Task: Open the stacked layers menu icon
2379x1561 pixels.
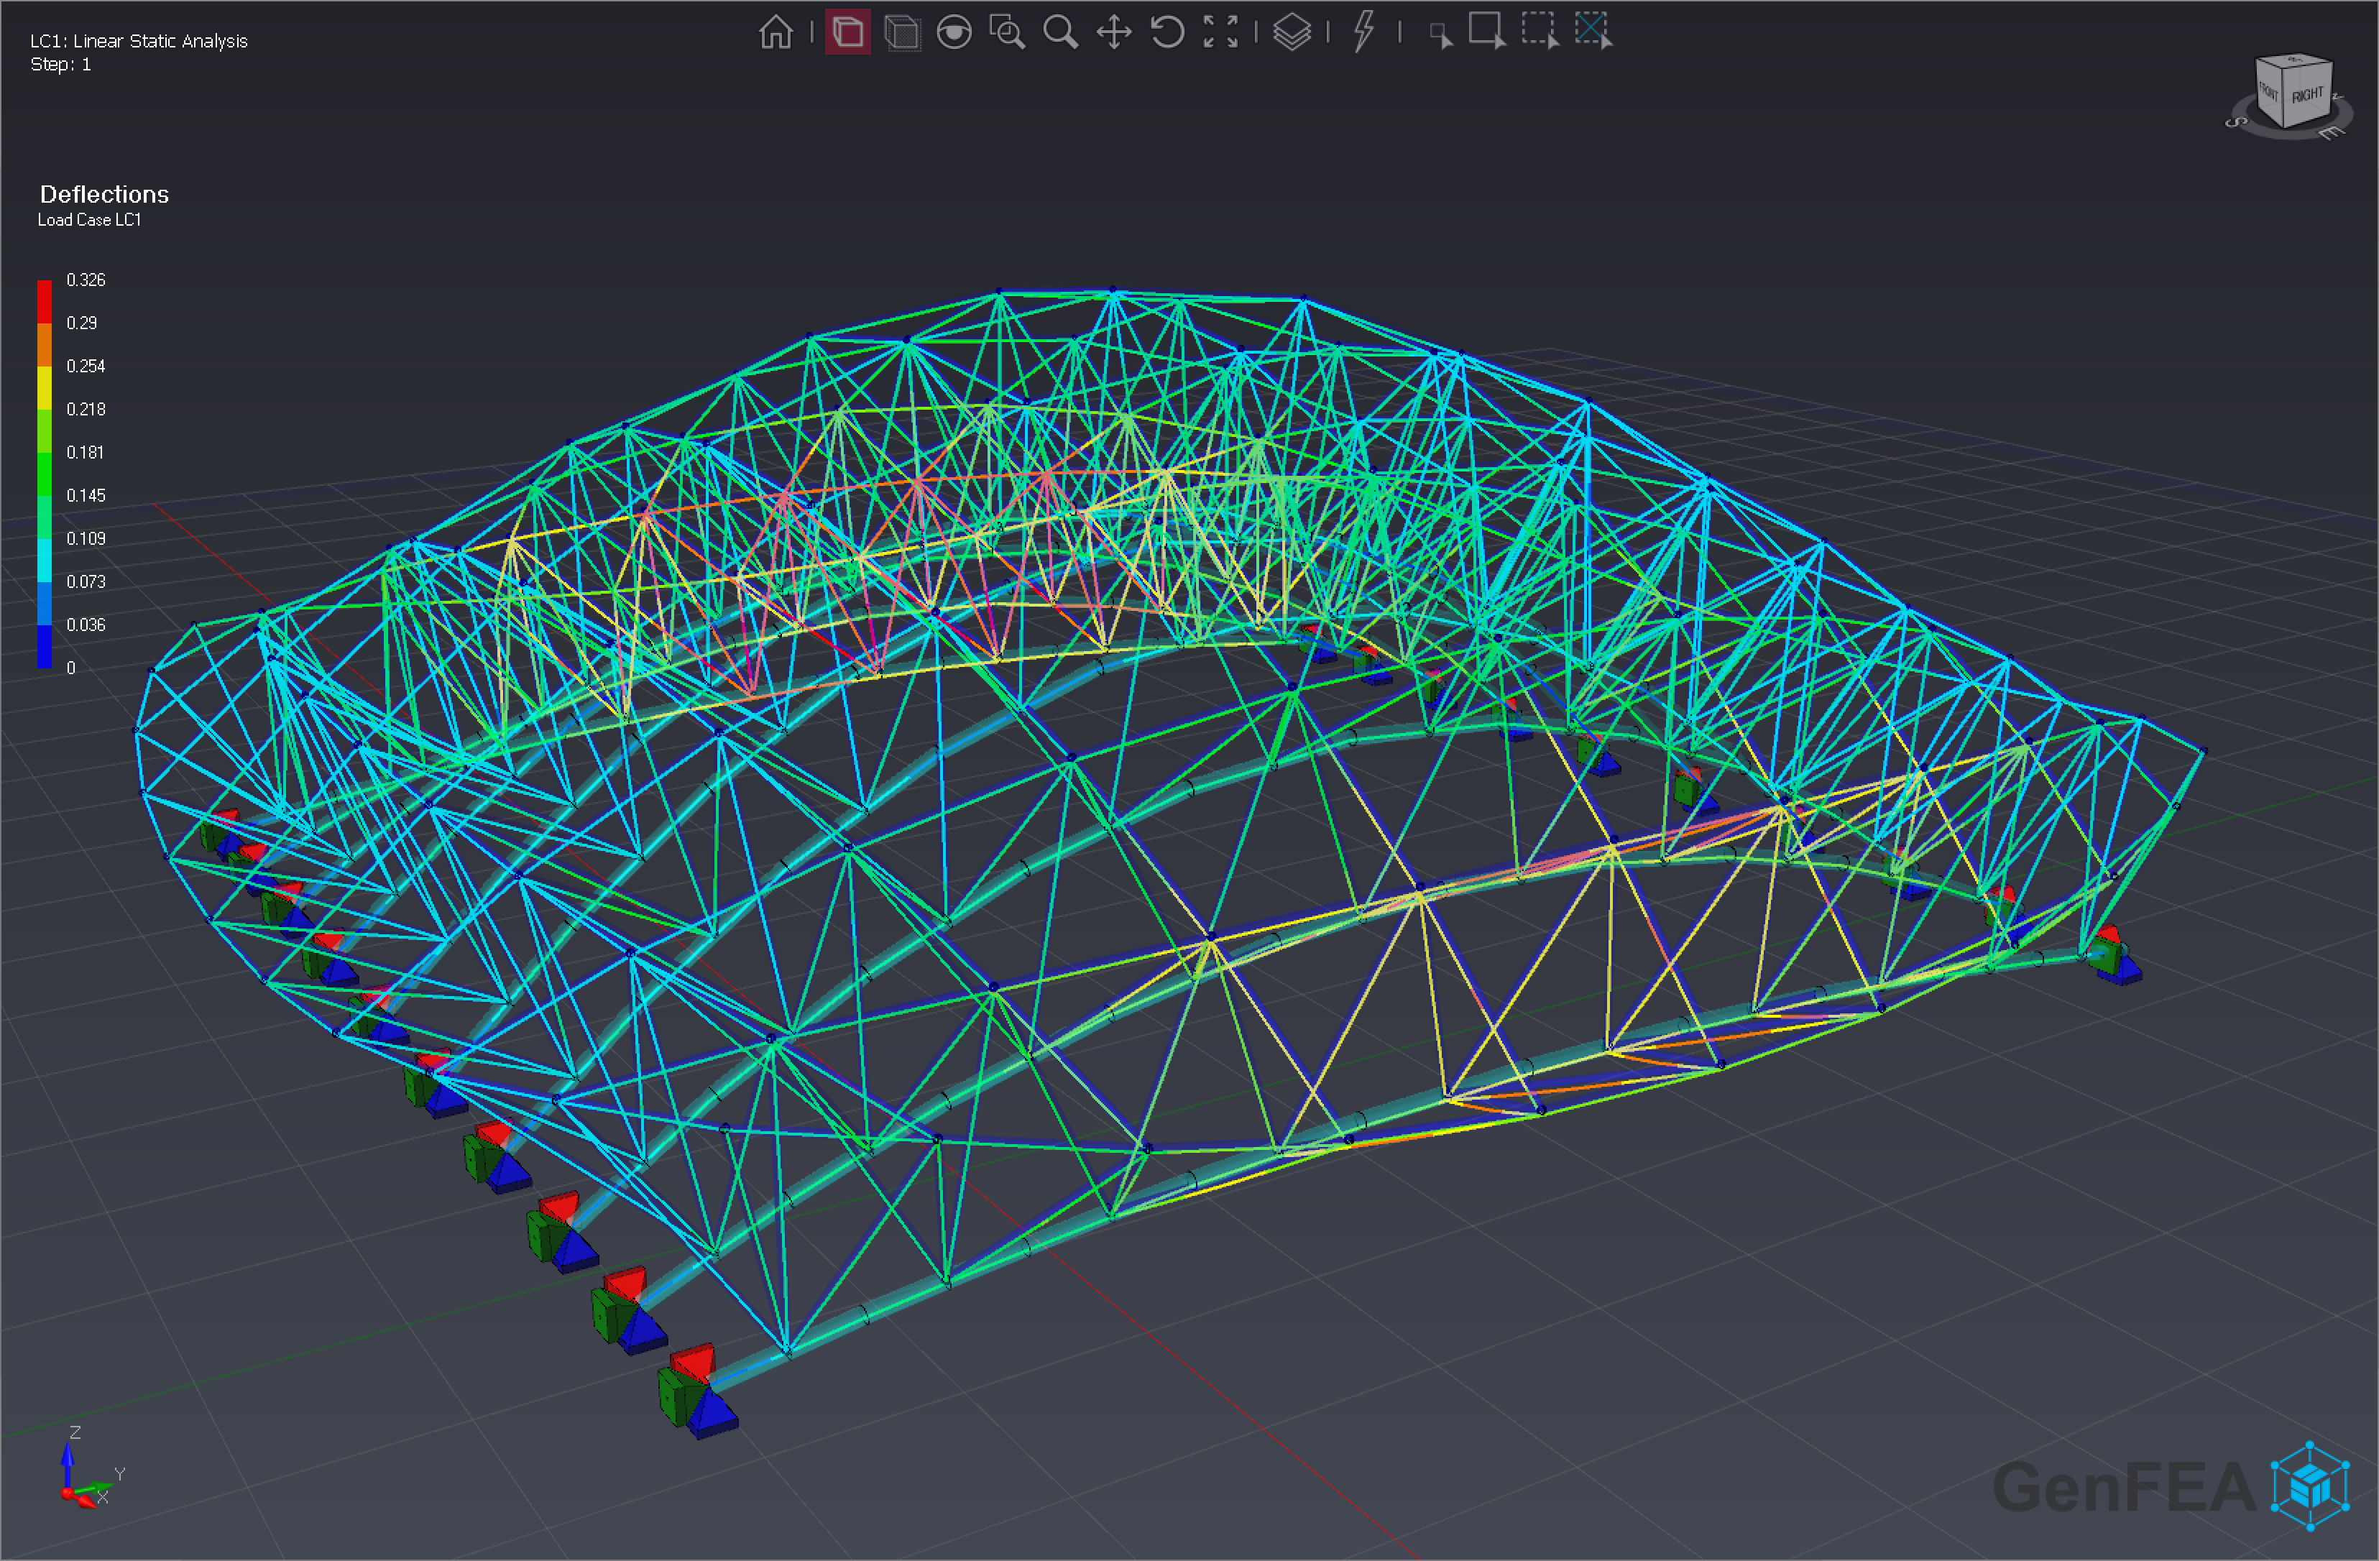Action: tap(1292, 32)
